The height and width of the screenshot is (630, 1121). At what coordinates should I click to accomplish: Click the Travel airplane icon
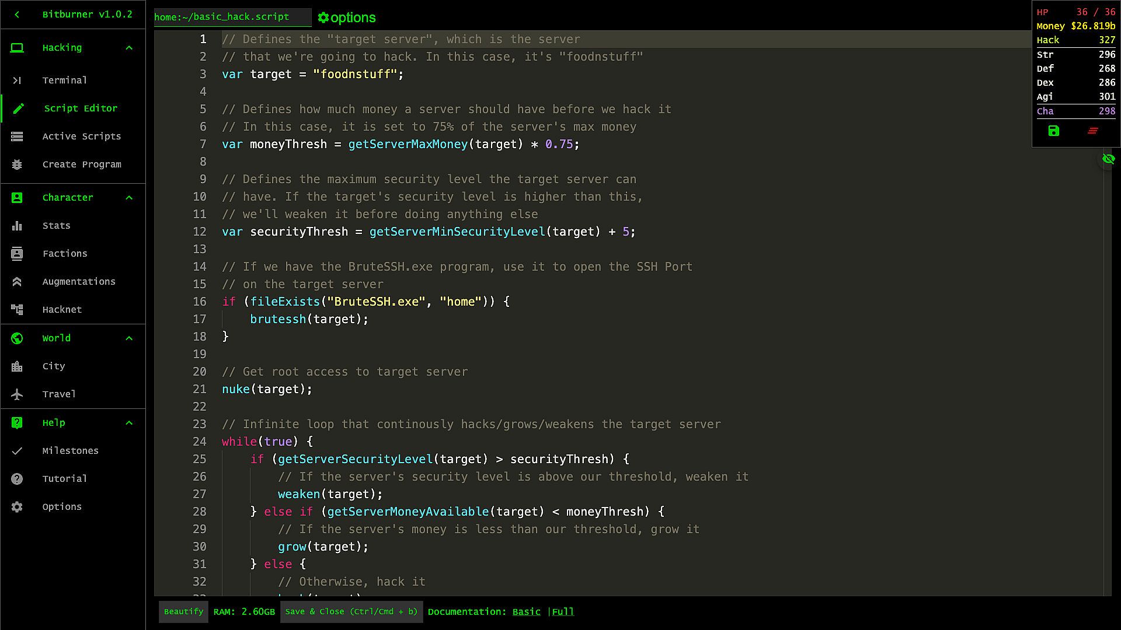[17, 394]
